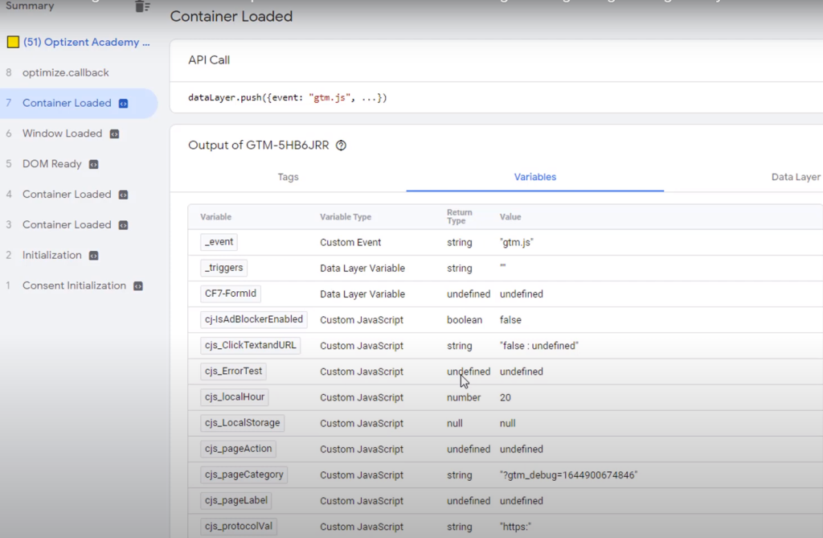Switch to the Tags tab
The image size is (823, 538).
288,177
